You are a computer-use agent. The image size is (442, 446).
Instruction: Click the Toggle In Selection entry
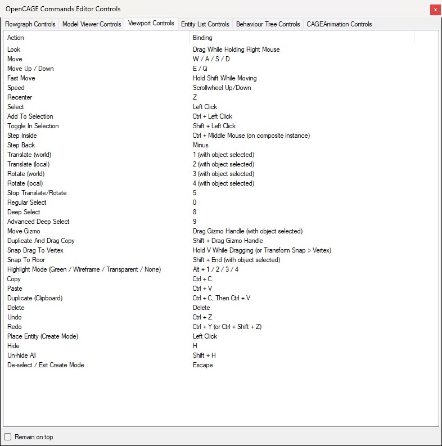33,126
